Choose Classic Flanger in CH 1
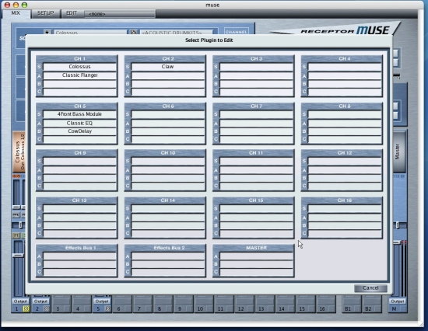Screen dimensions: 428x331 coord(79,75)
